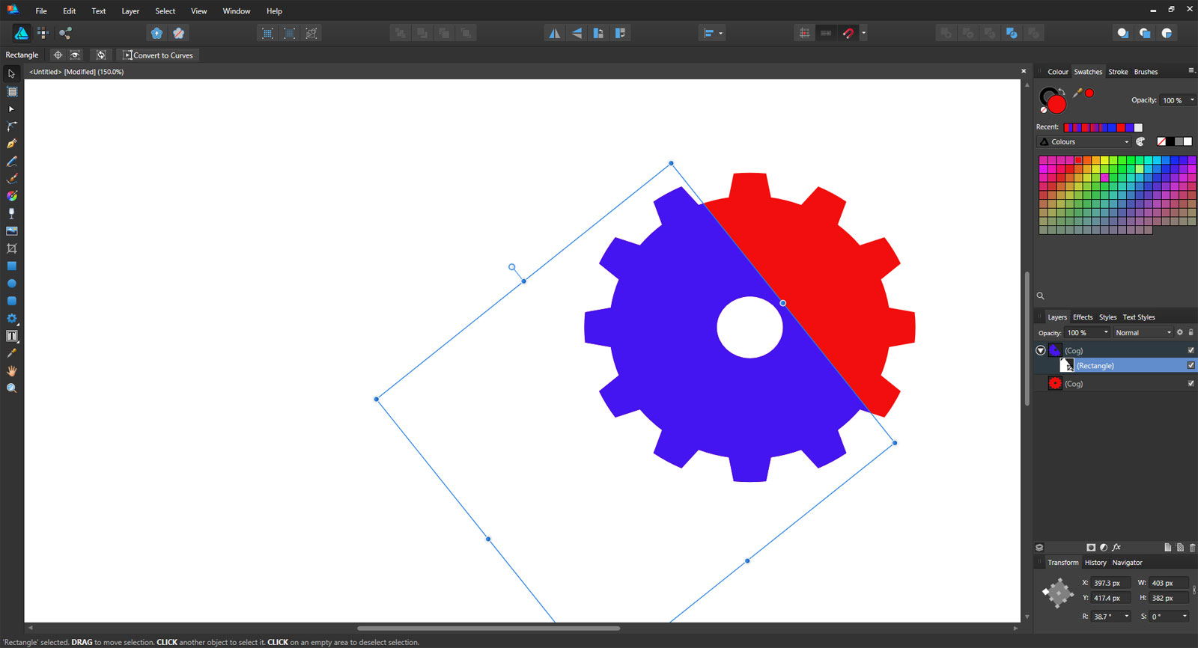Open the Select menu
The width and height of the screenshot is (1198, 648).
coord(165,11)
